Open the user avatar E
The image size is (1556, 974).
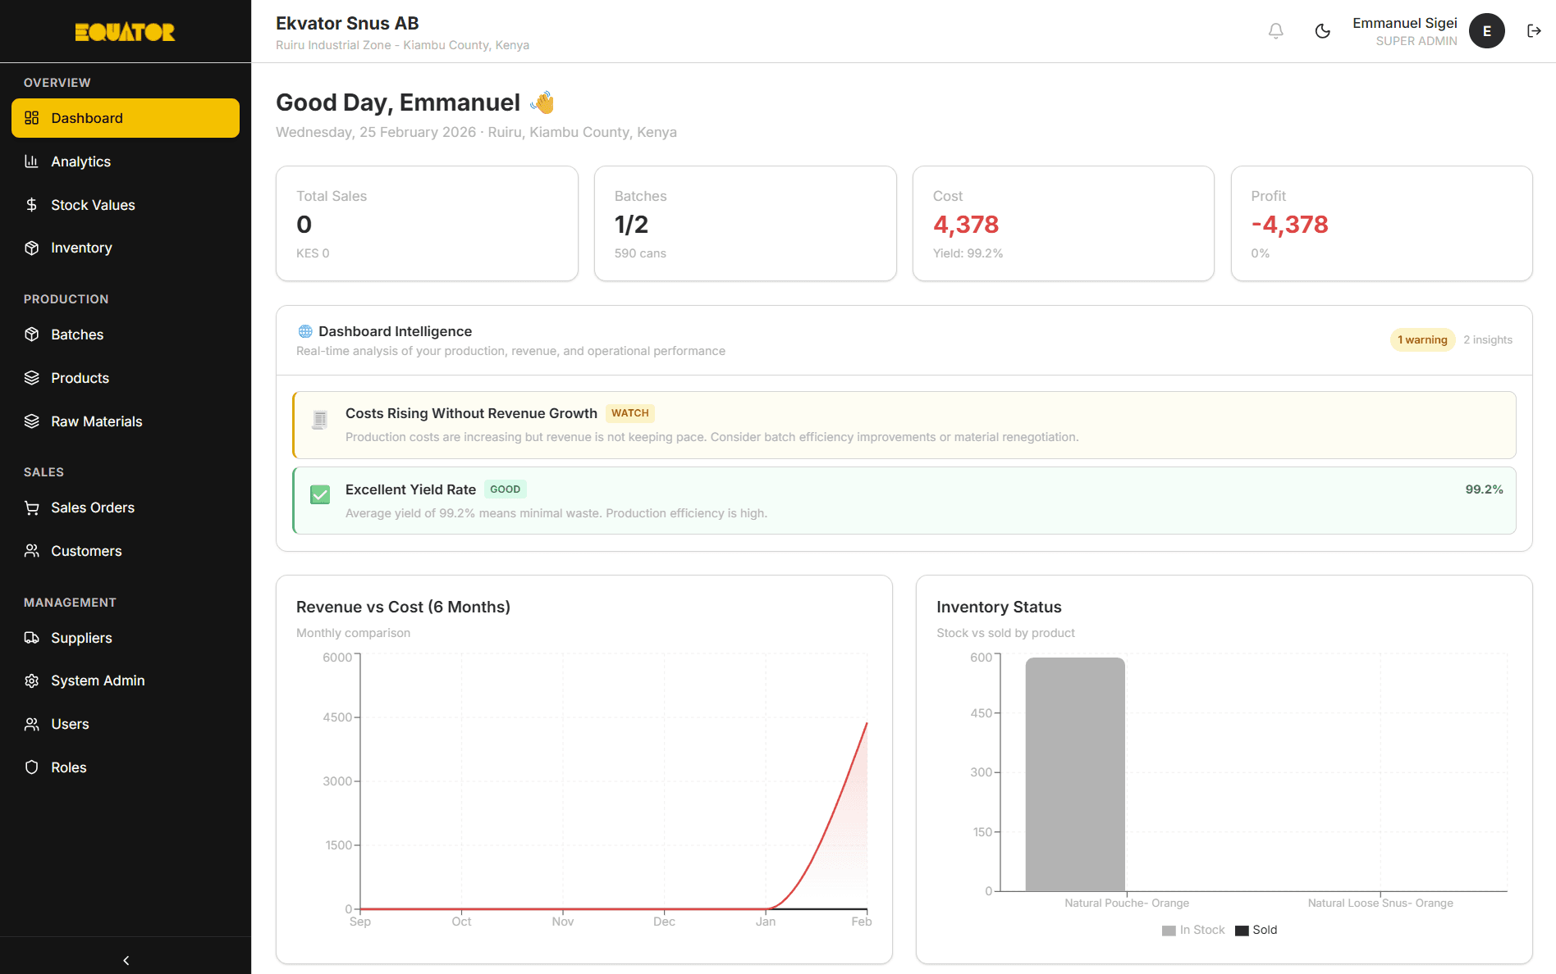click(x=1486, y=31)
